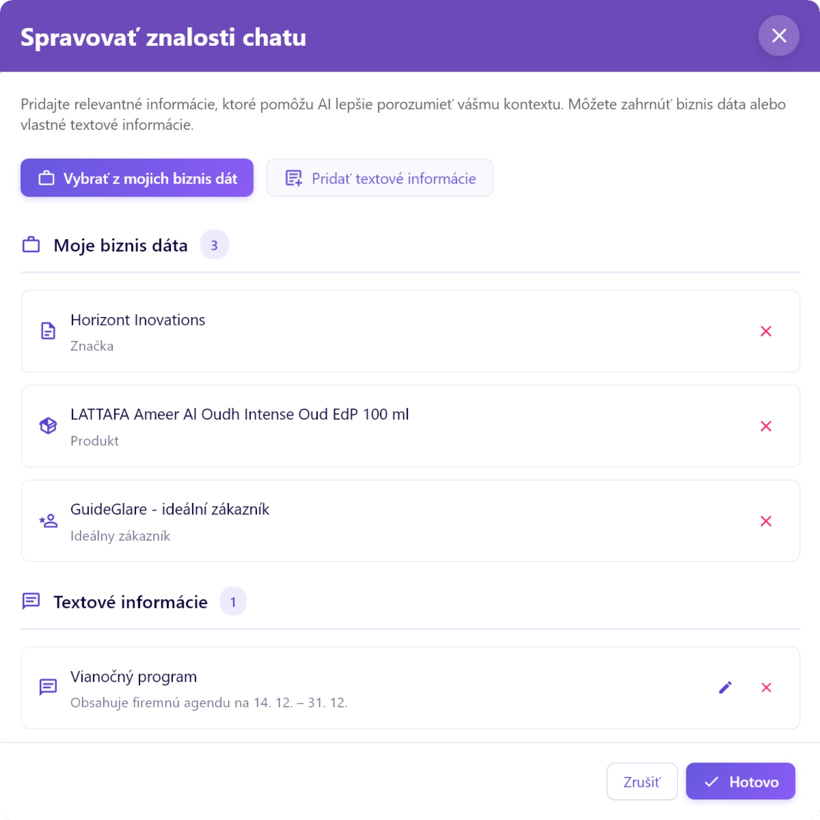
Task: Open the pencil edit icon for Vianočný program
Action: point(726,687)
